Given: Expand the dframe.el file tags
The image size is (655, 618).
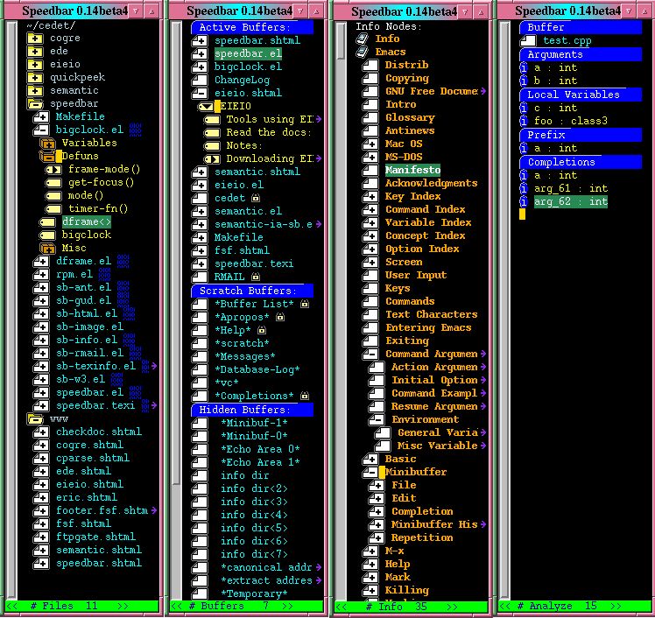Looking at the screenshot, I should click(40, 261).
